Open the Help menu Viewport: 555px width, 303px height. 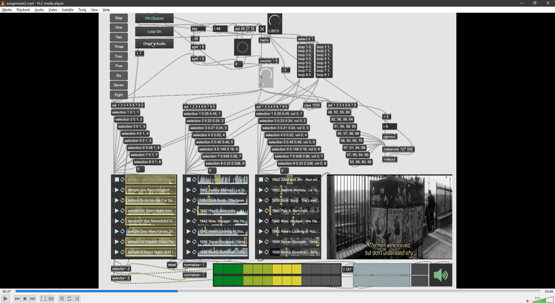pyautogui.click(x=106, y=10)
